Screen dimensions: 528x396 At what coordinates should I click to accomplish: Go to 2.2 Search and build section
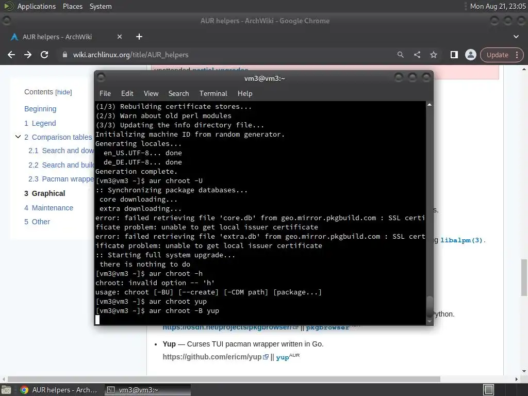pyautogui.click(x=61, y=165)
